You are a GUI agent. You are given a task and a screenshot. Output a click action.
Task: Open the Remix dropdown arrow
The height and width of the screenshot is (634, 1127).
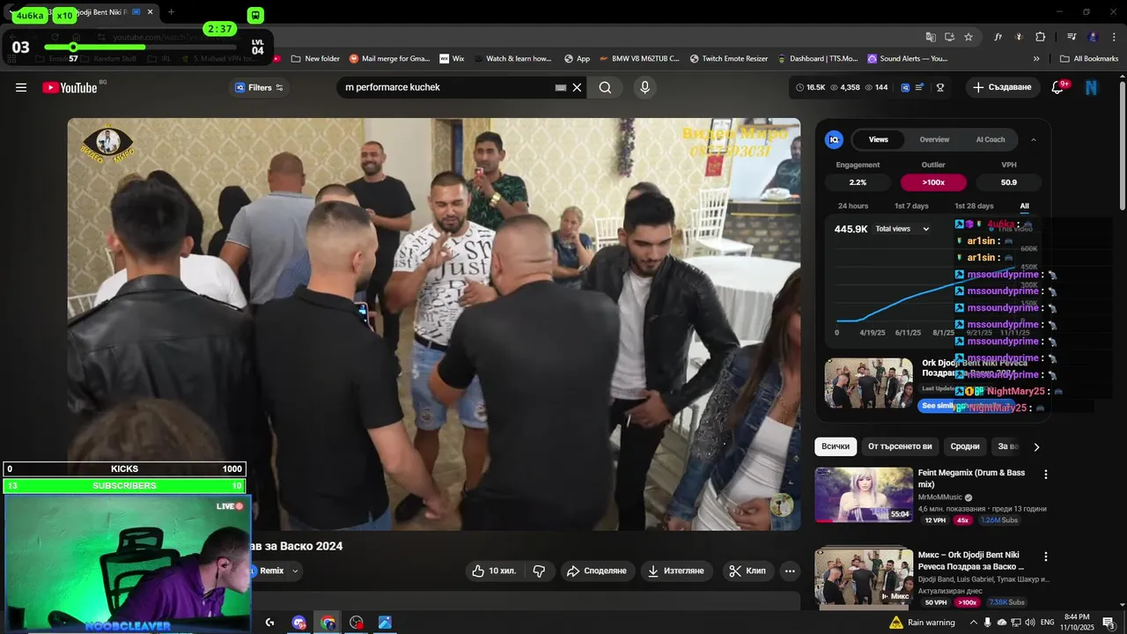coord(295,571)
